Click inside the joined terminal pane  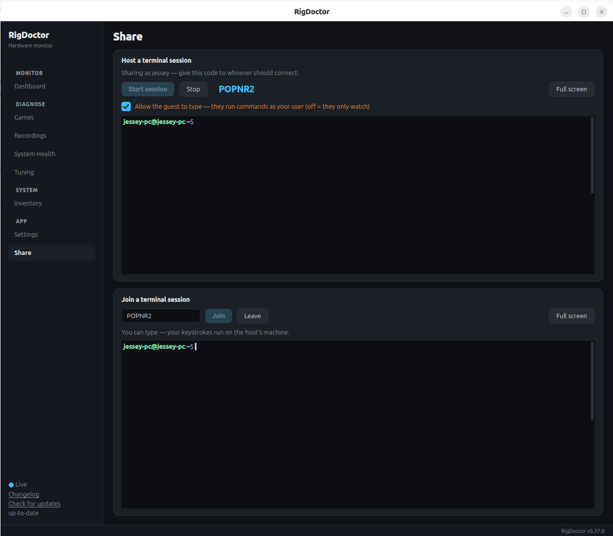pos(355,425)
